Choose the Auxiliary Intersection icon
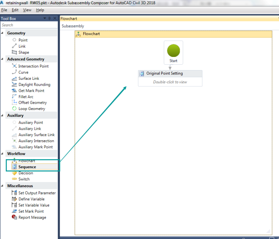The width and height of the screenshot is (279, 239). tap(14, 141)
